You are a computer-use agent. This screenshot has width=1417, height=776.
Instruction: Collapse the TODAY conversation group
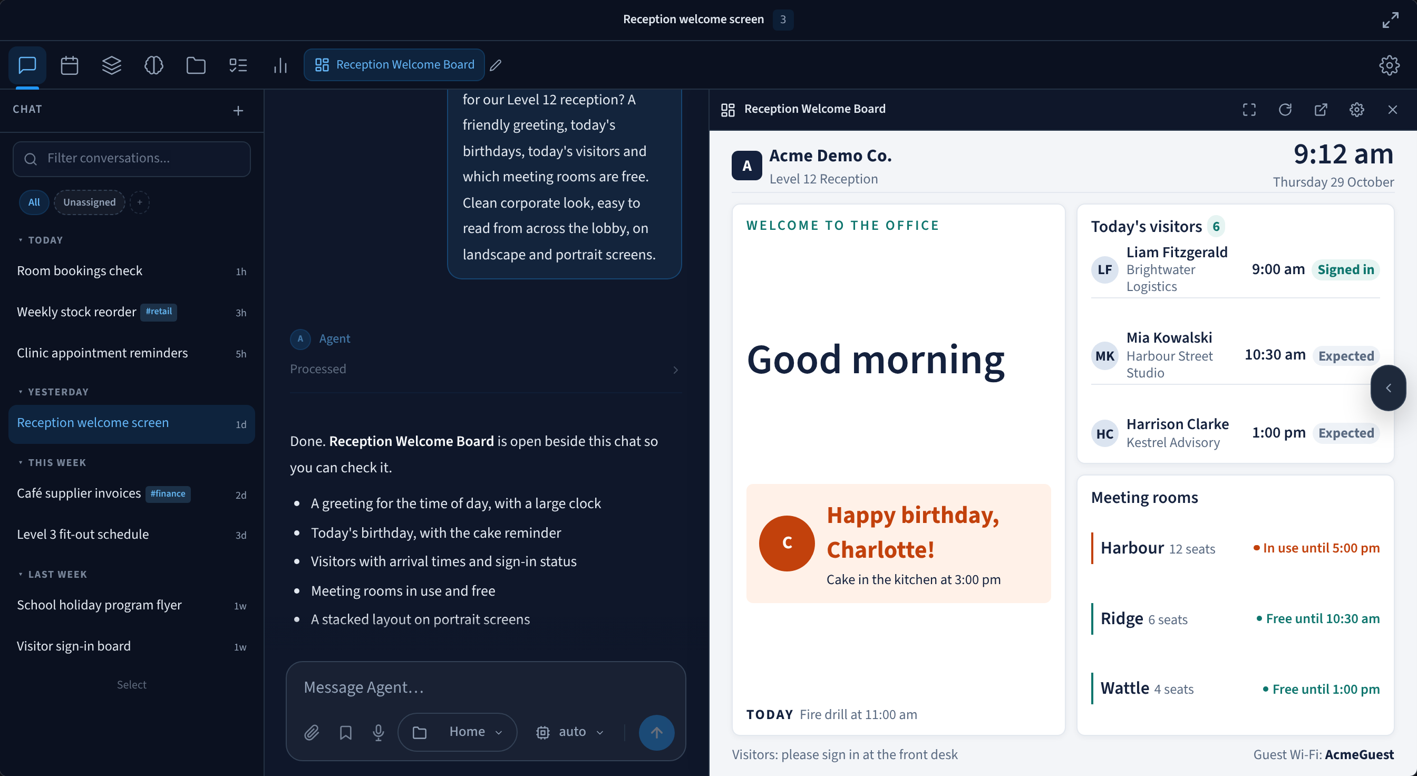click(x=40, y=240)
